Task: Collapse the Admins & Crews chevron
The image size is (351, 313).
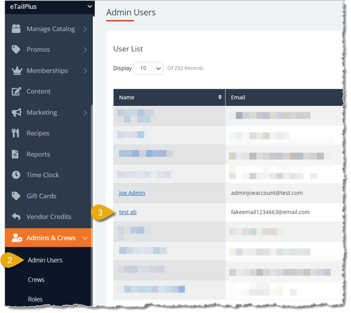Action: pyautogui.click(x=85, y=239)
